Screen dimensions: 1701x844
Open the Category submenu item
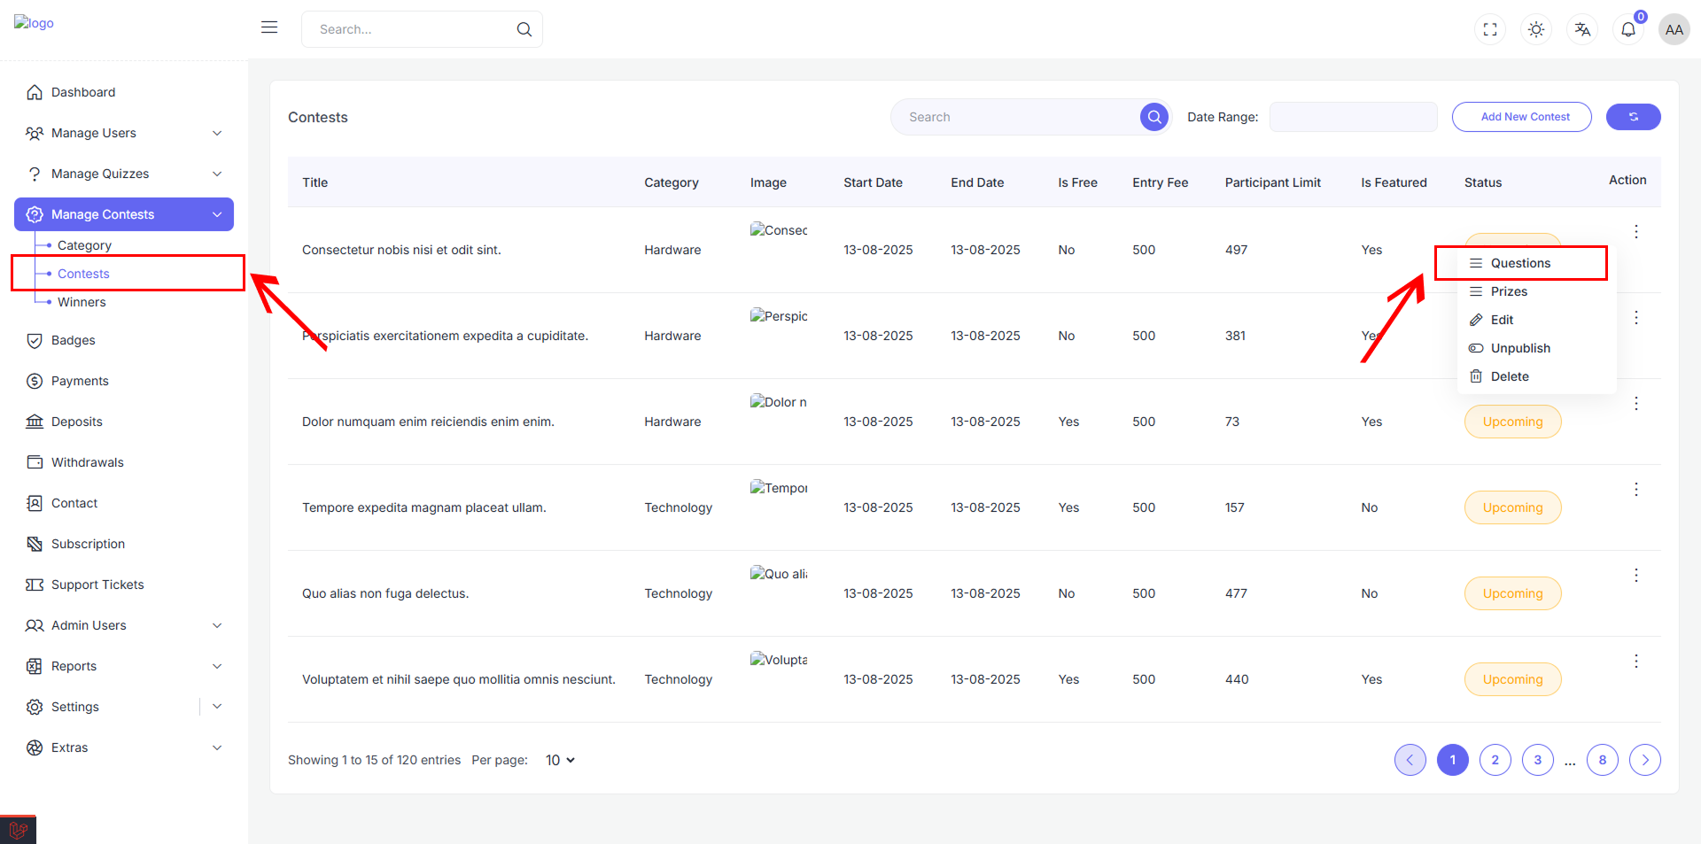click(84, 245)
